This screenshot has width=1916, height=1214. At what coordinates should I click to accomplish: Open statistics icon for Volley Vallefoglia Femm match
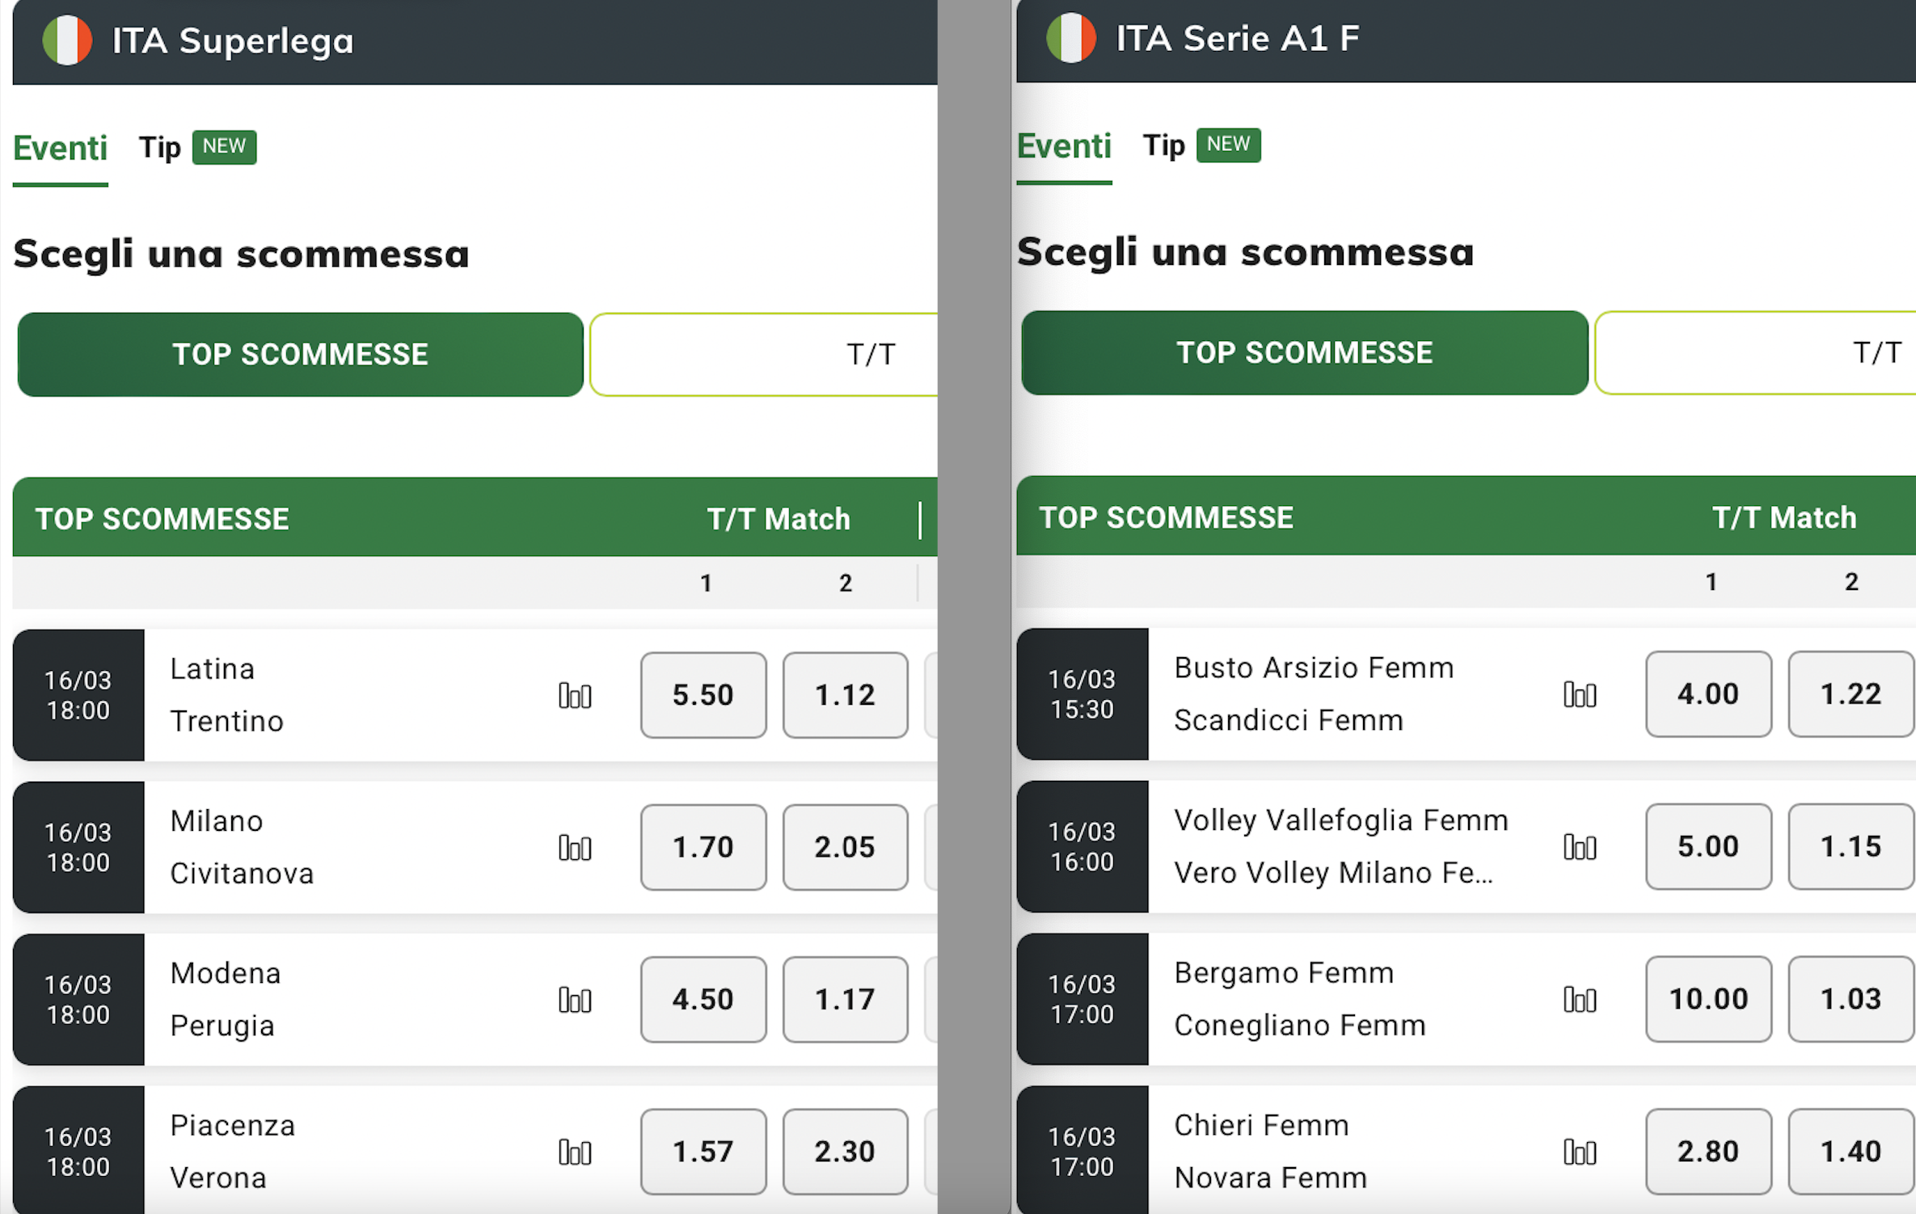click(x=1580, y=846)
